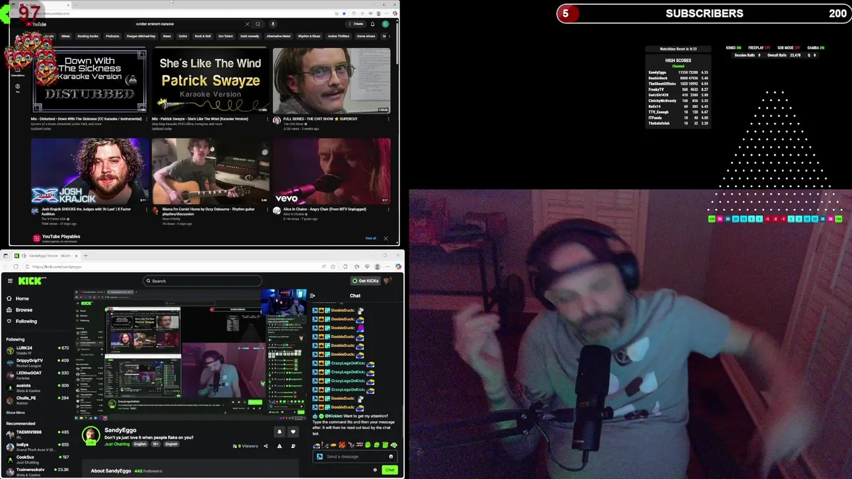Open She's Like The Wind karaoke thumbnail
The height and width of the screenshot is (479, 852).
pyautogui.click(x=210, y=80)
